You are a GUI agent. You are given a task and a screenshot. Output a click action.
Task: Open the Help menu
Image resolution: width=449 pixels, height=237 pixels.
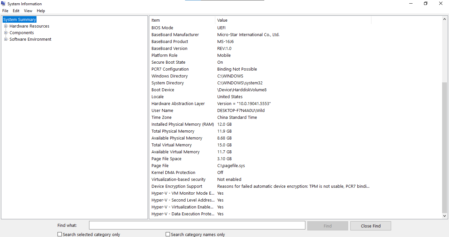[x=41, y=11]
